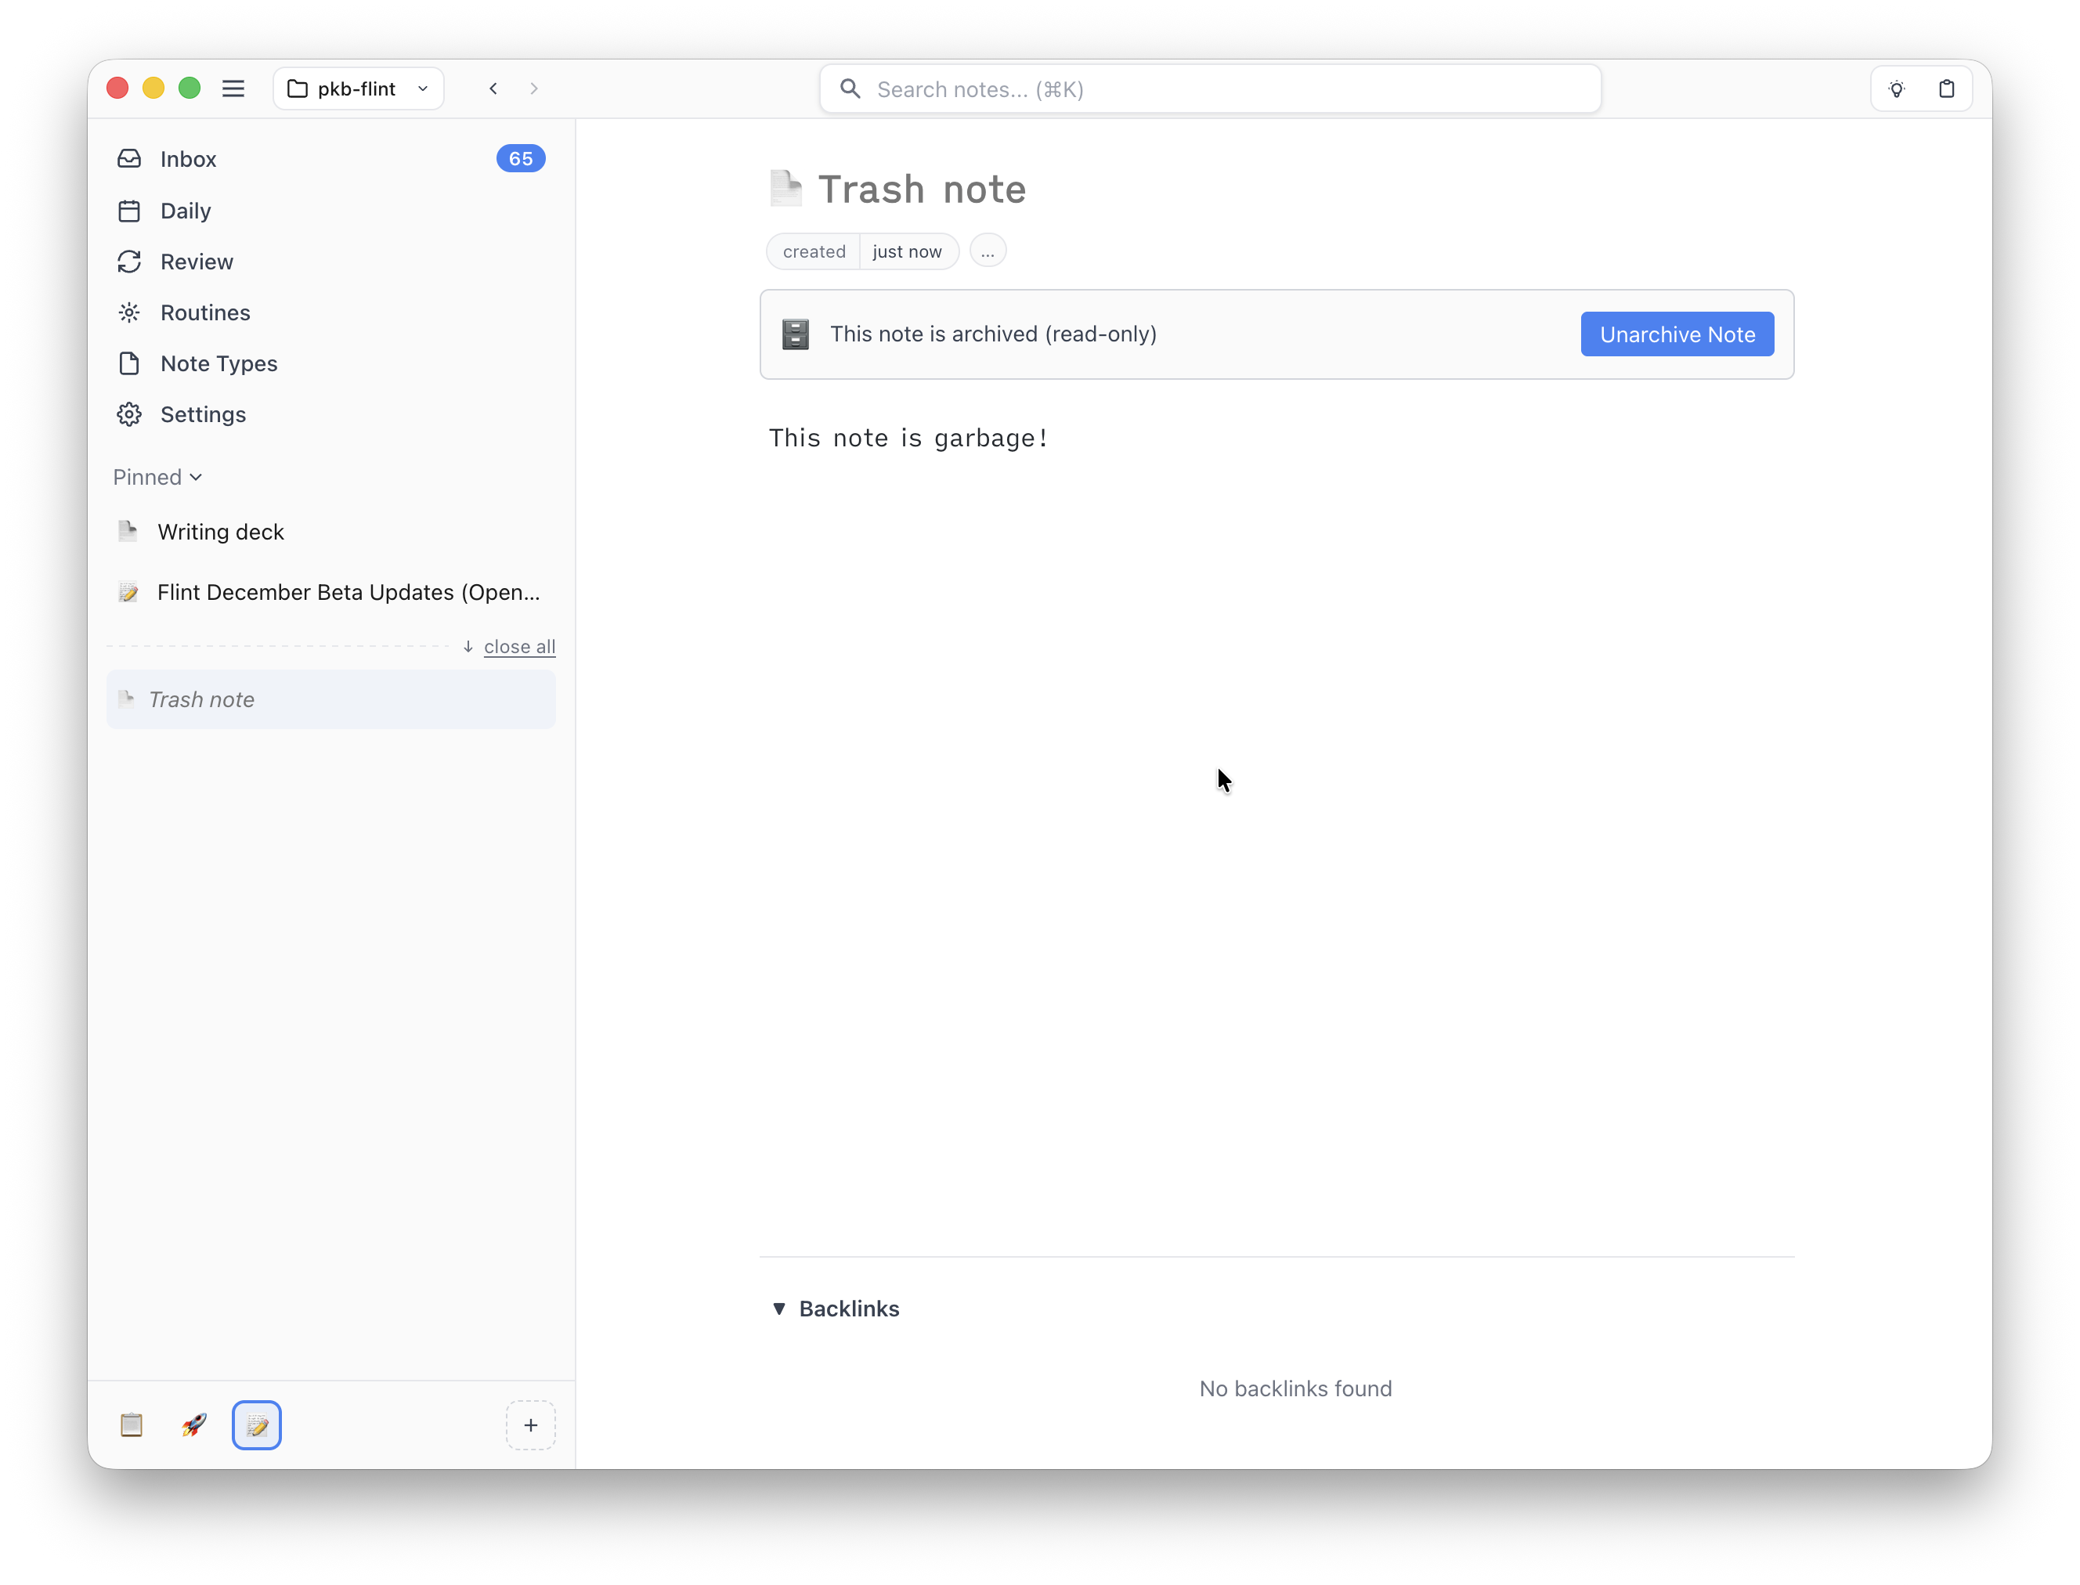2080x1585 pixels.
Task: Go forward with the right arrow
Action: (534, 88)
